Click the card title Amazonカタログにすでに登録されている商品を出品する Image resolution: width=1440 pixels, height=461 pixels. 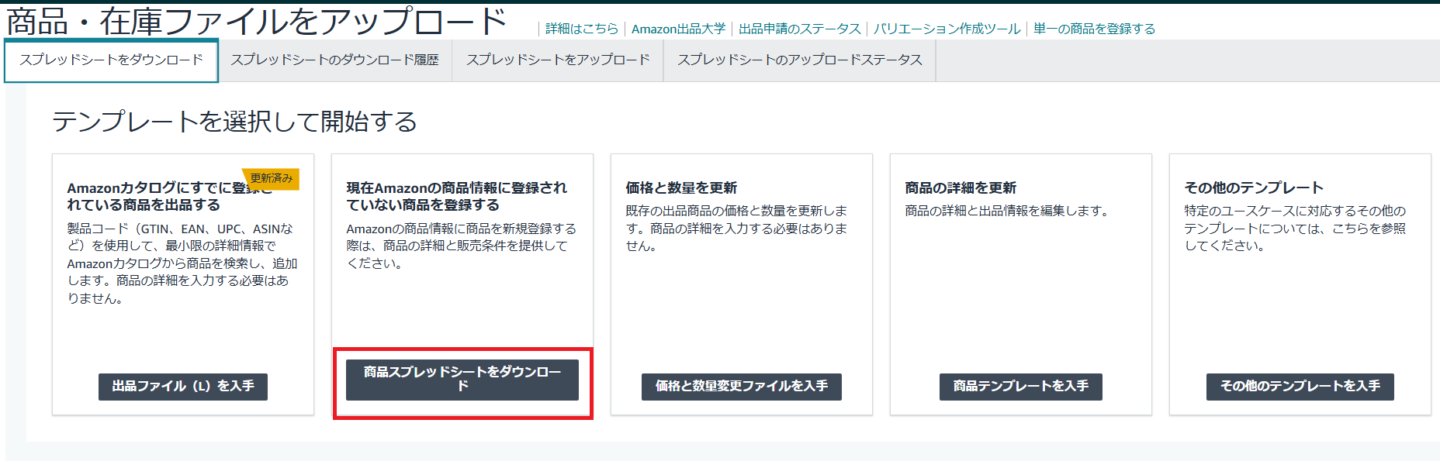pyautogui.click(x=170, y=196)
